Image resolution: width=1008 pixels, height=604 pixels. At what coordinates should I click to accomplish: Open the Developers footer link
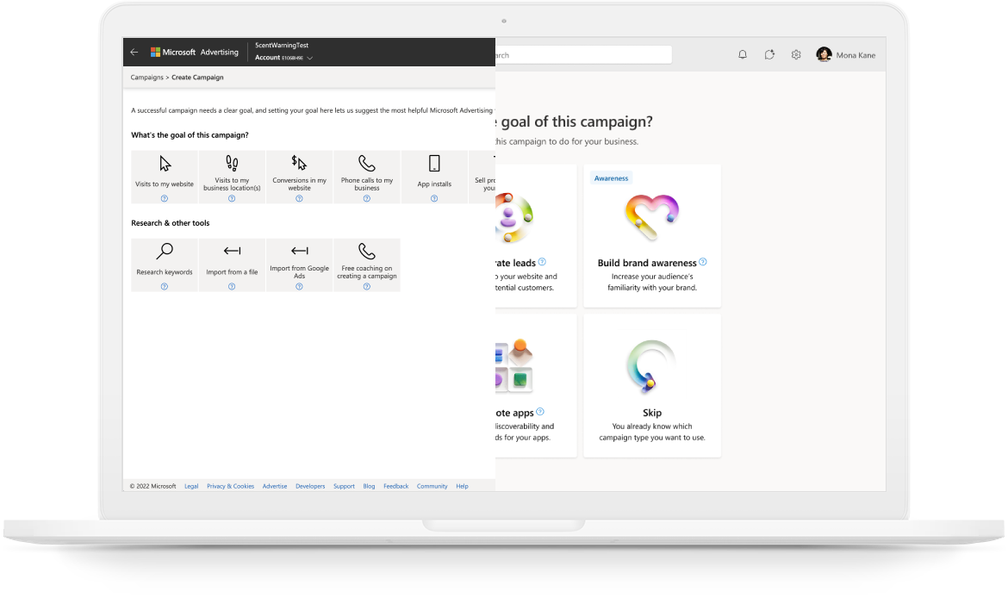310,486
